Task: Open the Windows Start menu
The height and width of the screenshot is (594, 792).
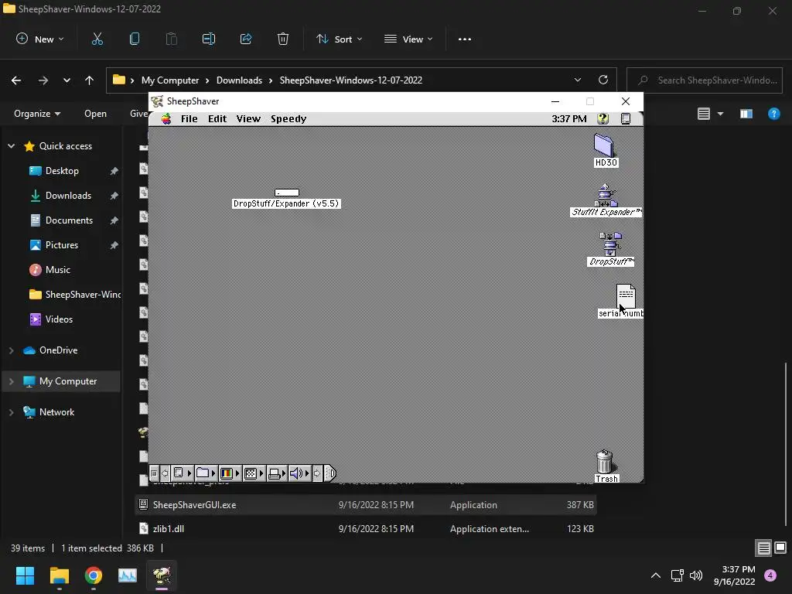Action: tap(25, 575)
